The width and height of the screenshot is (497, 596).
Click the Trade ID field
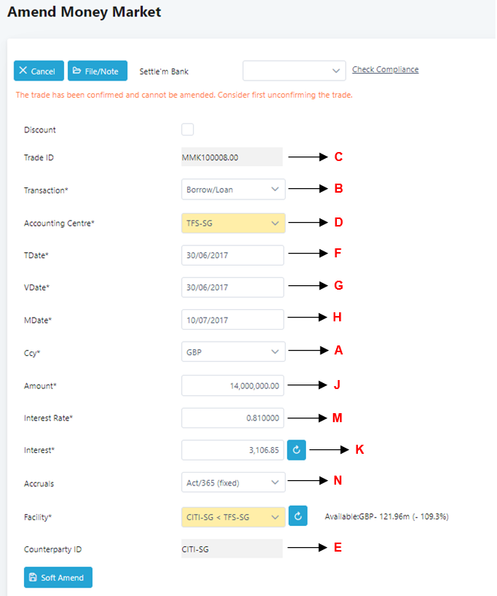232,157
